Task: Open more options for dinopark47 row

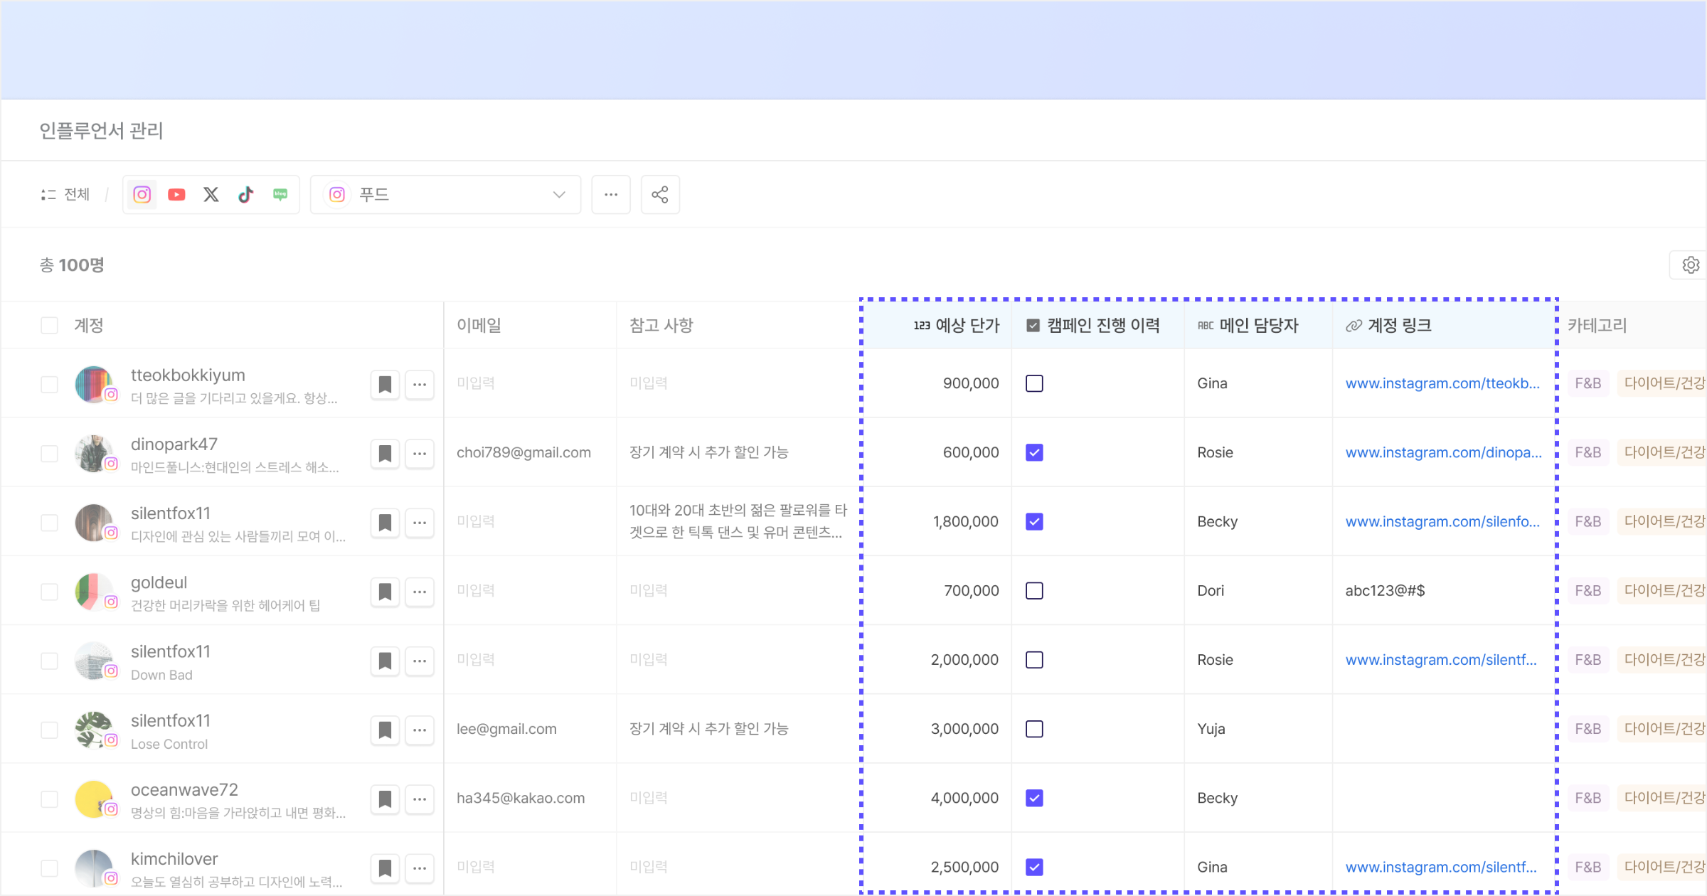Action: [x=420, y=454]
